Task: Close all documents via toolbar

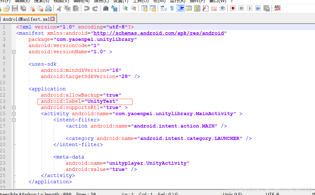Action: pyautogui.click(x=40, y=8)
